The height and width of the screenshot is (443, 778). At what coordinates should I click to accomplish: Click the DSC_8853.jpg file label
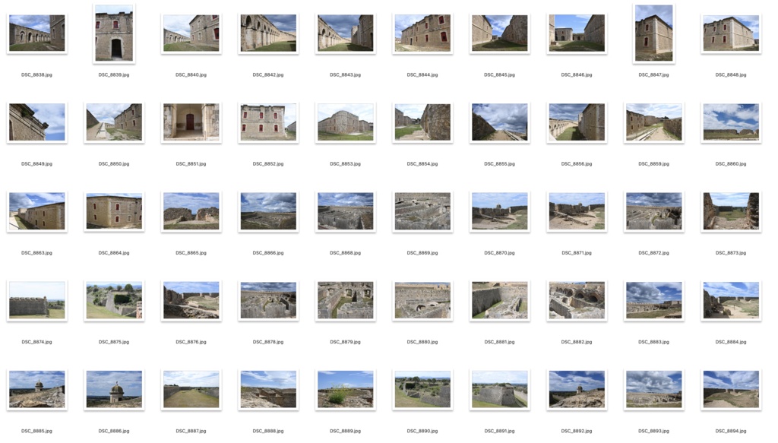346,163
